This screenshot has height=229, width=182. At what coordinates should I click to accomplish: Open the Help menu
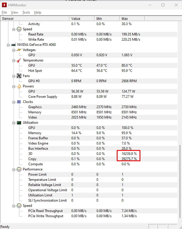38,12
